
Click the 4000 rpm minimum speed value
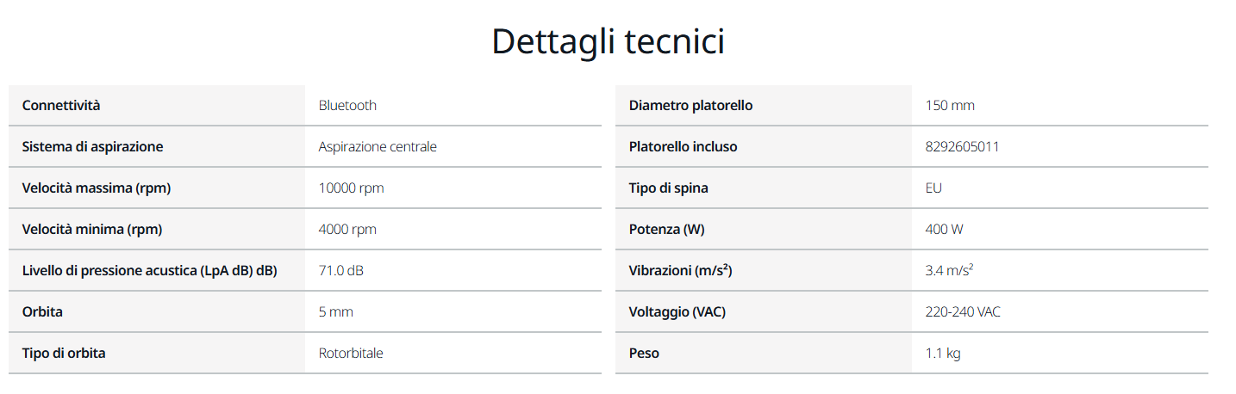347,230
